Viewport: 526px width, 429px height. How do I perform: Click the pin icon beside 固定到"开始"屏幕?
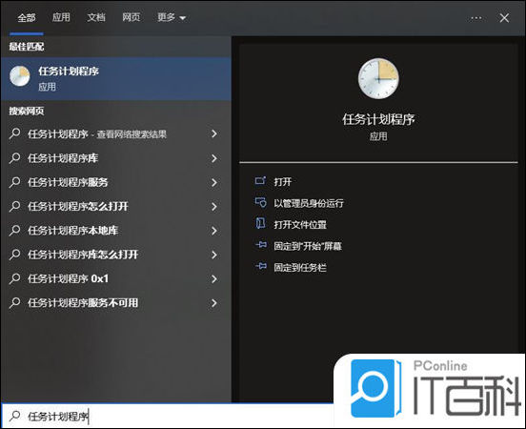pyautogui.click(x=261, y=245)
